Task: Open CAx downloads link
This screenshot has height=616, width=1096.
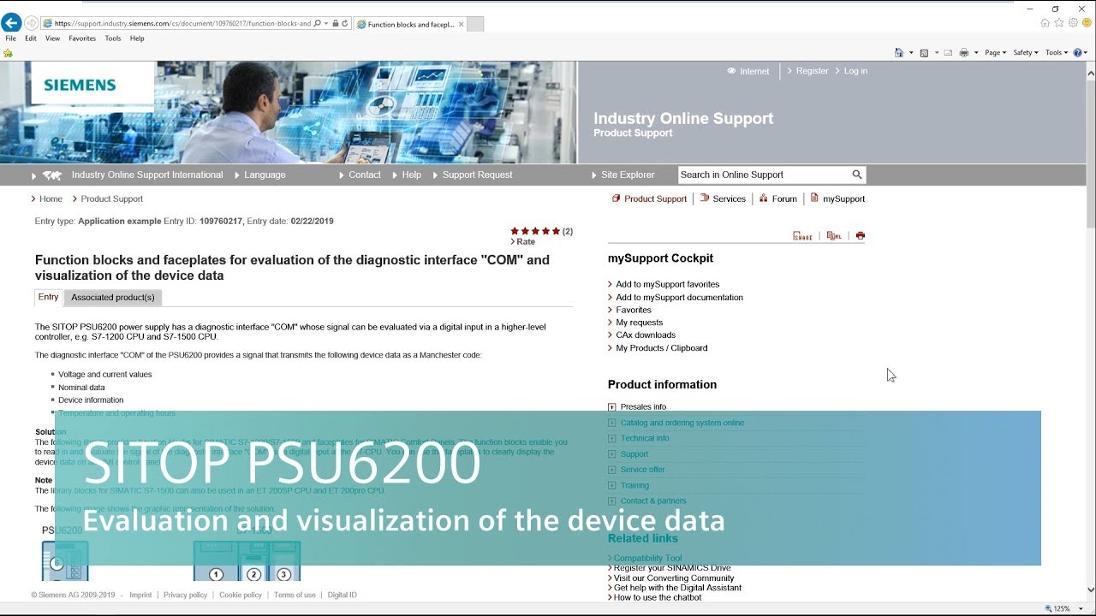Action: click(646, 335)
